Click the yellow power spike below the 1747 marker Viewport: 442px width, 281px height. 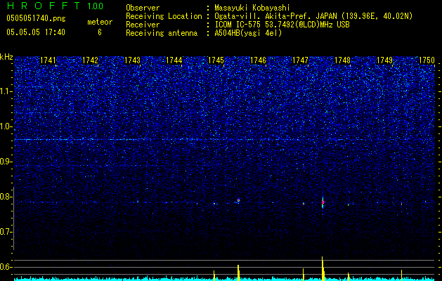point(304,275)
